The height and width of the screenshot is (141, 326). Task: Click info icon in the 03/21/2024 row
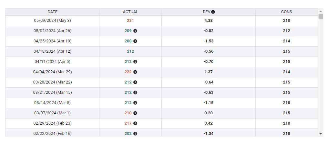click(135, 93)
